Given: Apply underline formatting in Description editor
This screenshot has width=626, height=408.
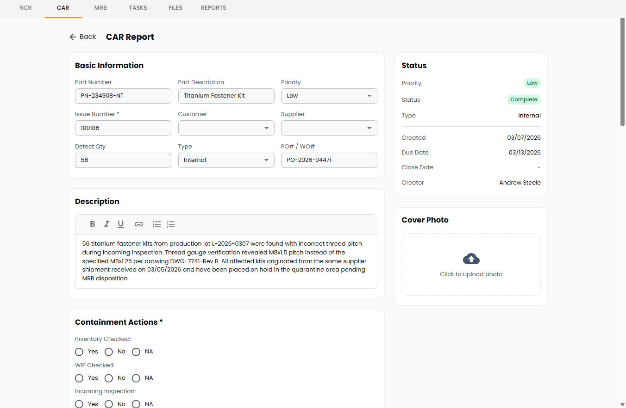Looking at the screenshot, I should click(x=120, y=224).
